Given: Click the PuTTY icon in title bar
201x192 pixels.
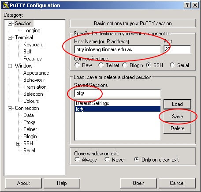Looking at the screenshot, I should click(6, 5).
